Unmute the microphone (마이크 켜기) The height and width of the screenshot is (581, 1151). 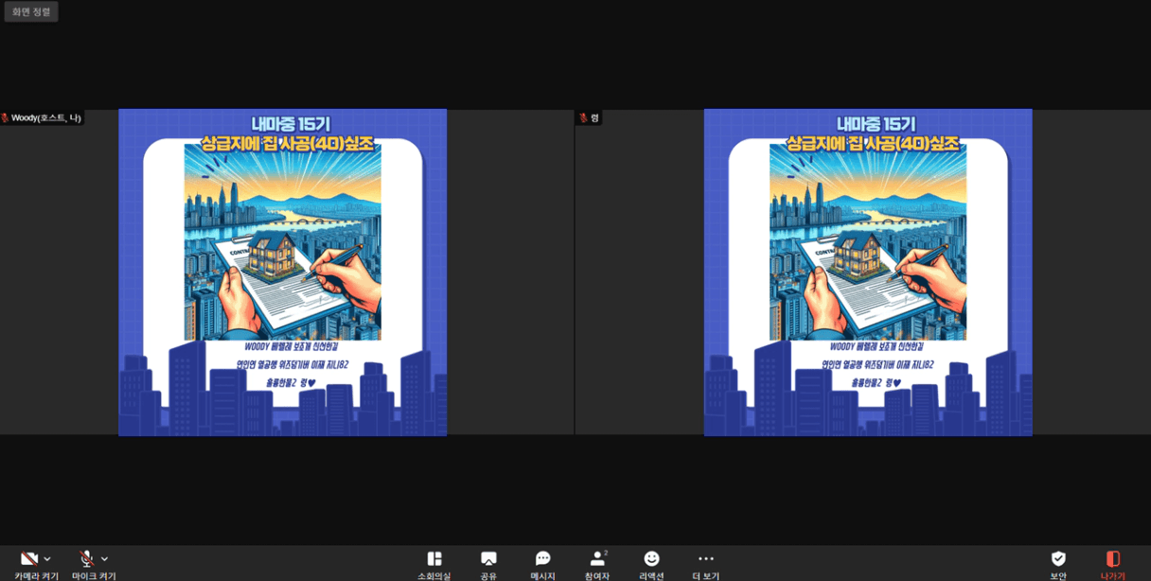[x=87, y=559]
